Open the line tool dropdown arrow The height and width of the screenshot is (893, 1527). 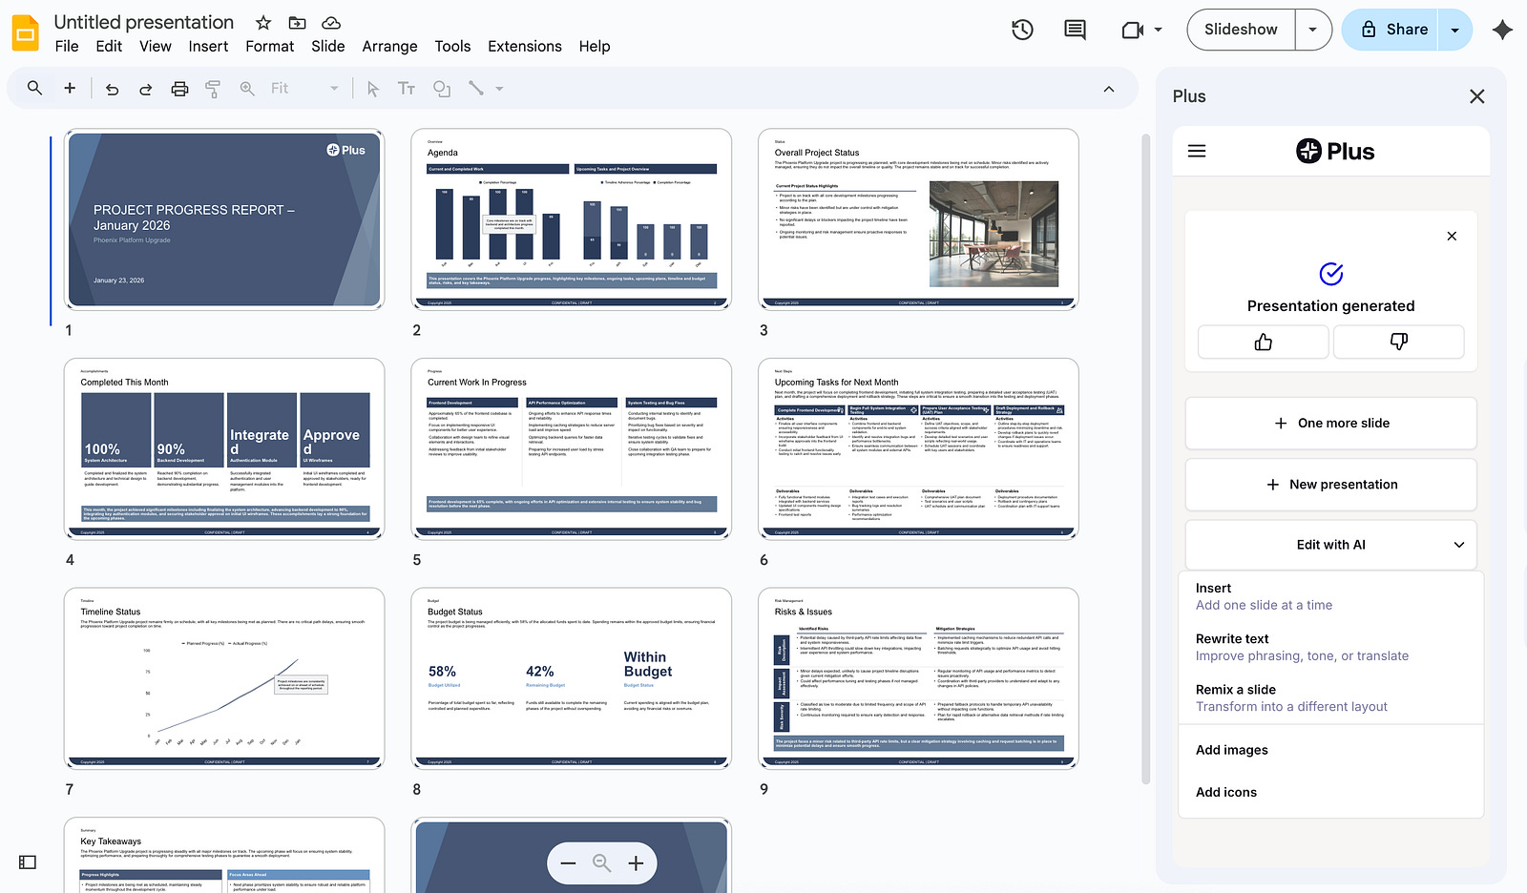(x=499, y=89)
